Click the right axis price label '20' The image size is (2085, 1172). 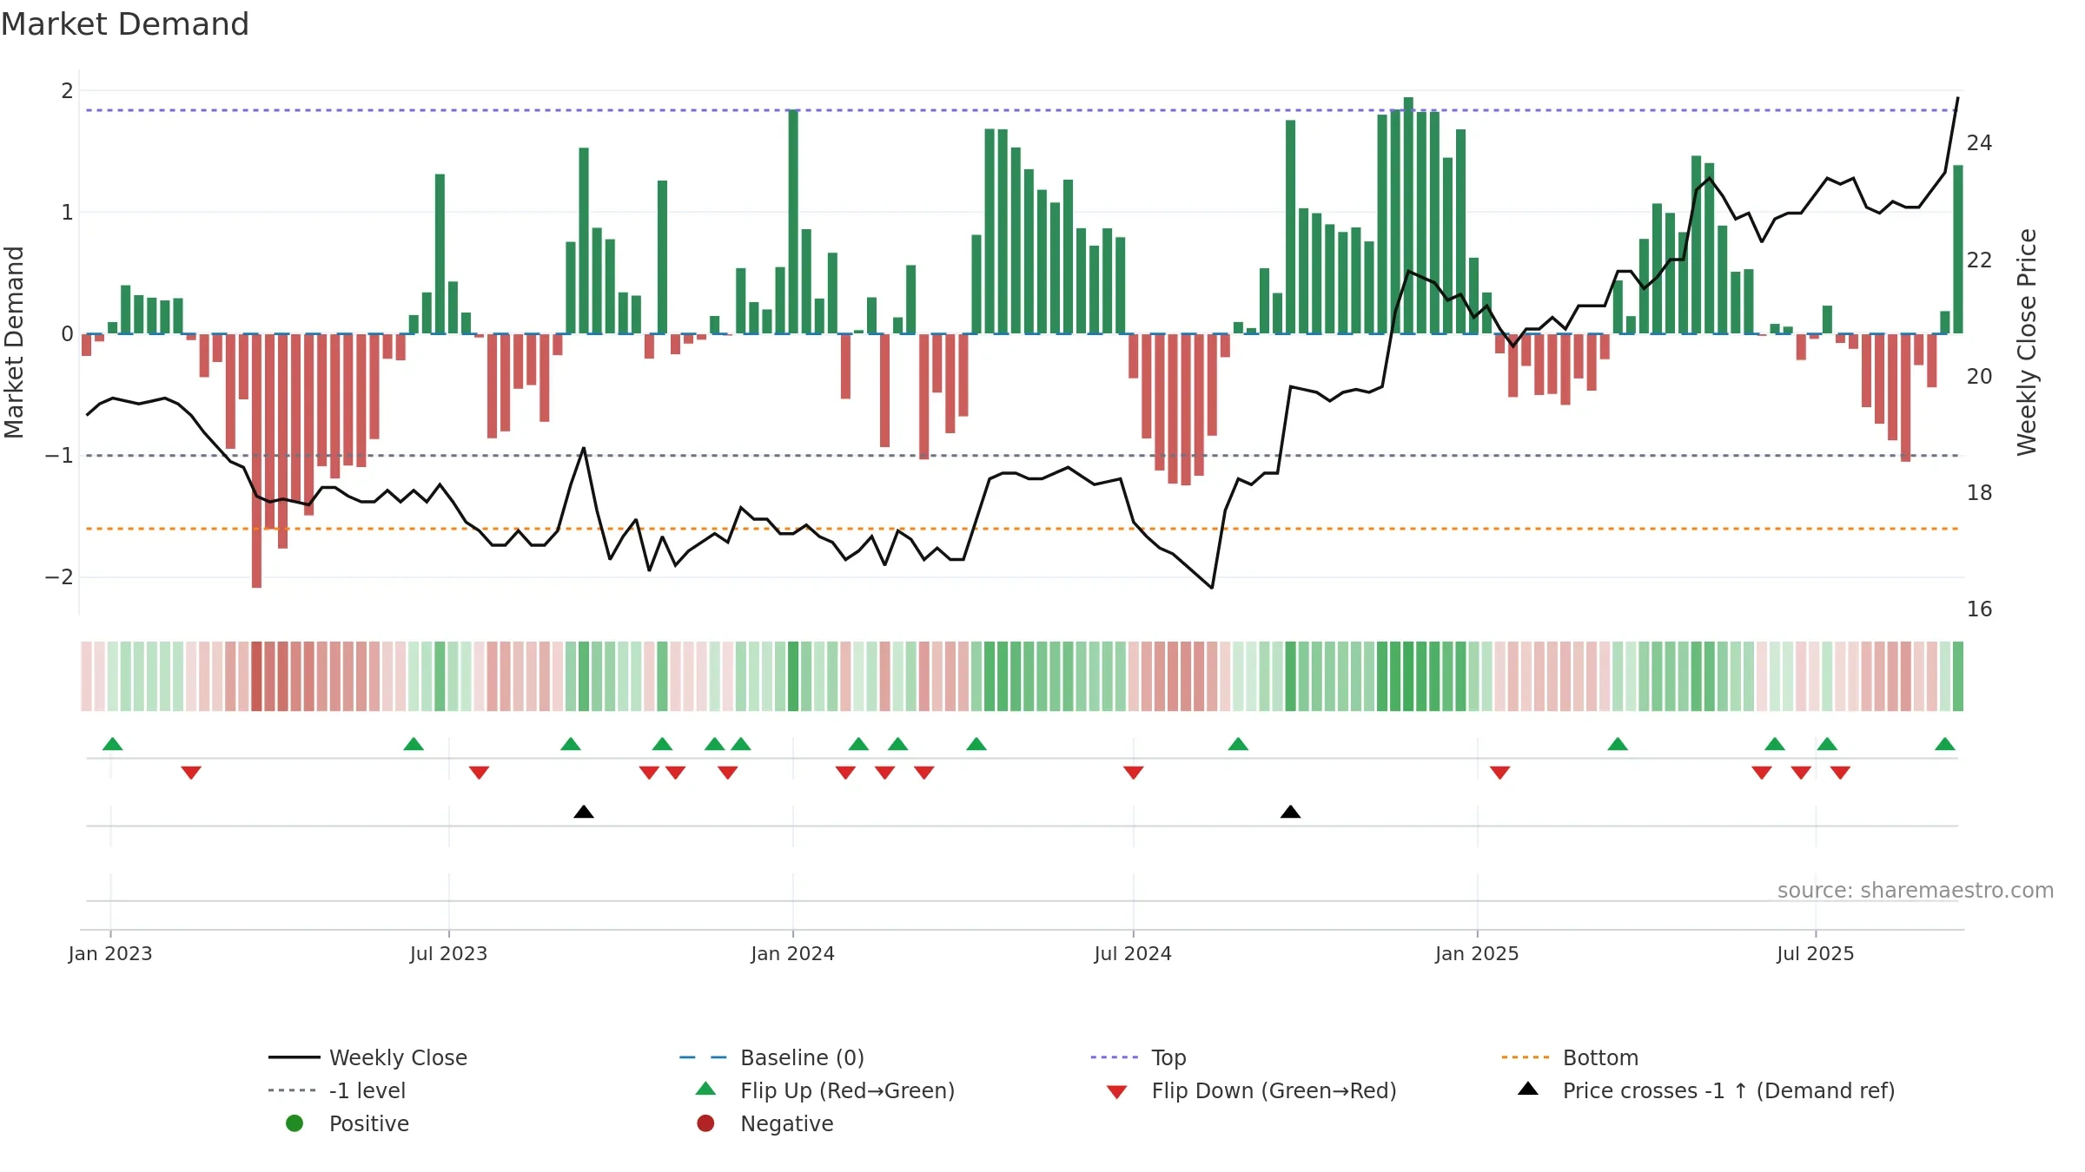(1980, 376)
